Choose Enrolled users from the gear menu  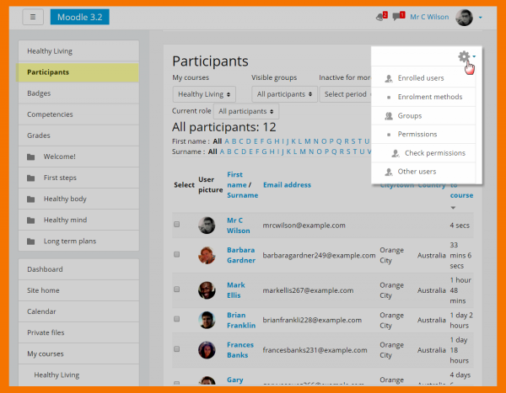[x=421, y=78]
